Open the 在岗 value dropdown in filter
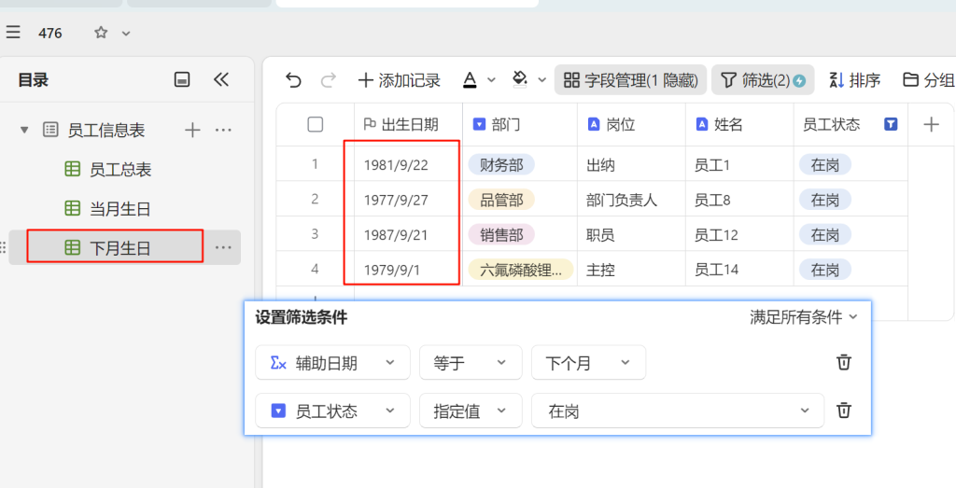Image resolution: width=956 pixels, height=488 pixels. [678, 411]
